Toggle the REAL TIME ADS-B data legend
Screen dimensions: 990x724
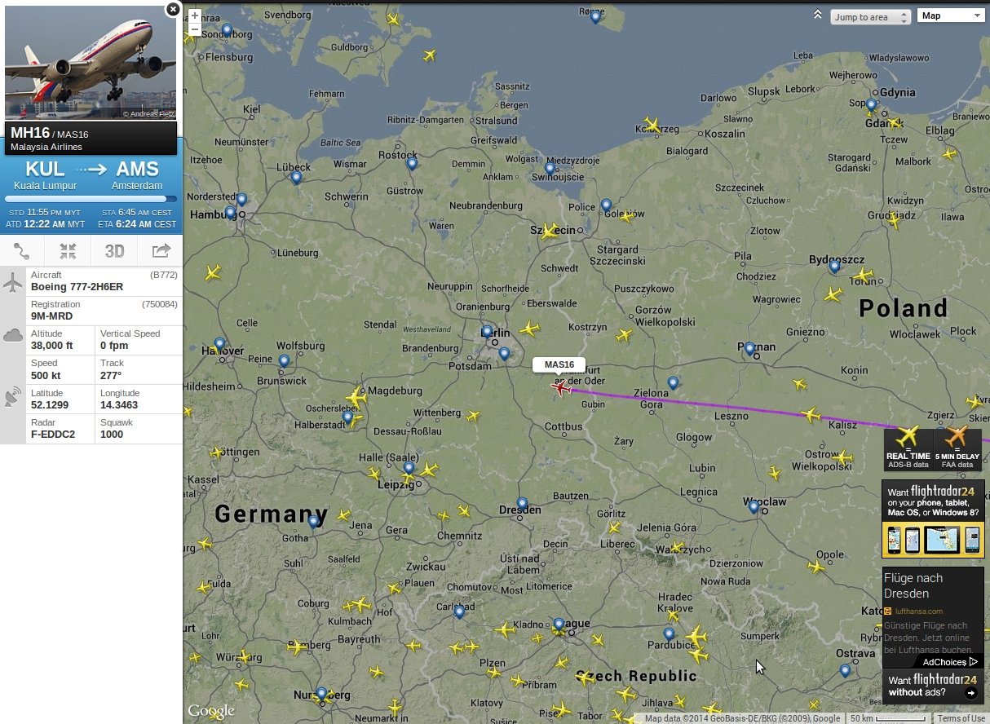point(908,447)
